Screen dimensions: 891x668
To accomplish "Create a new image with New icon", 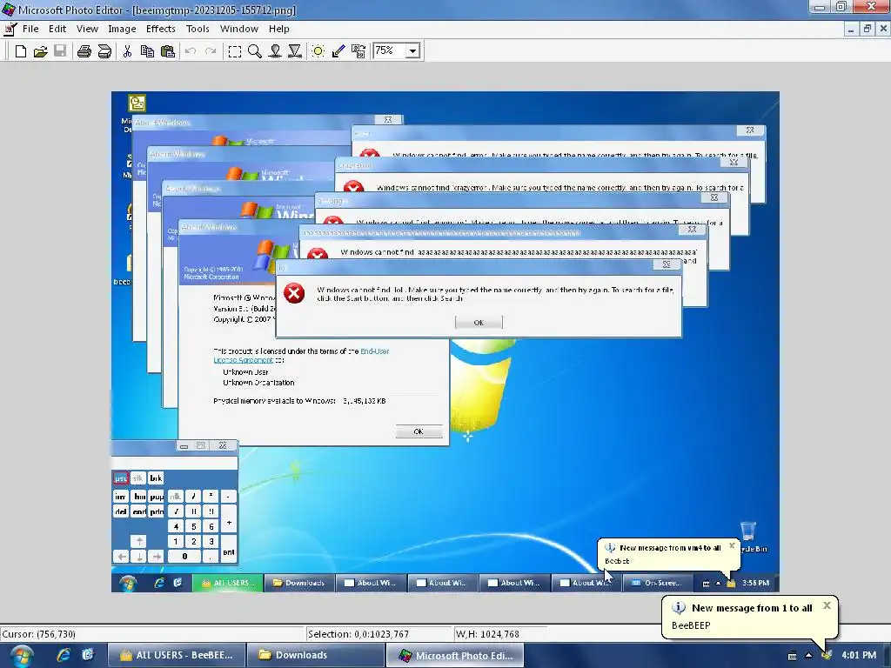I will coord(21,51).
